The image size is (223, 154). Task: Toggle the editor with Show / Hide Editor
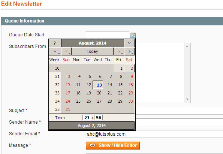click(113, 145)
